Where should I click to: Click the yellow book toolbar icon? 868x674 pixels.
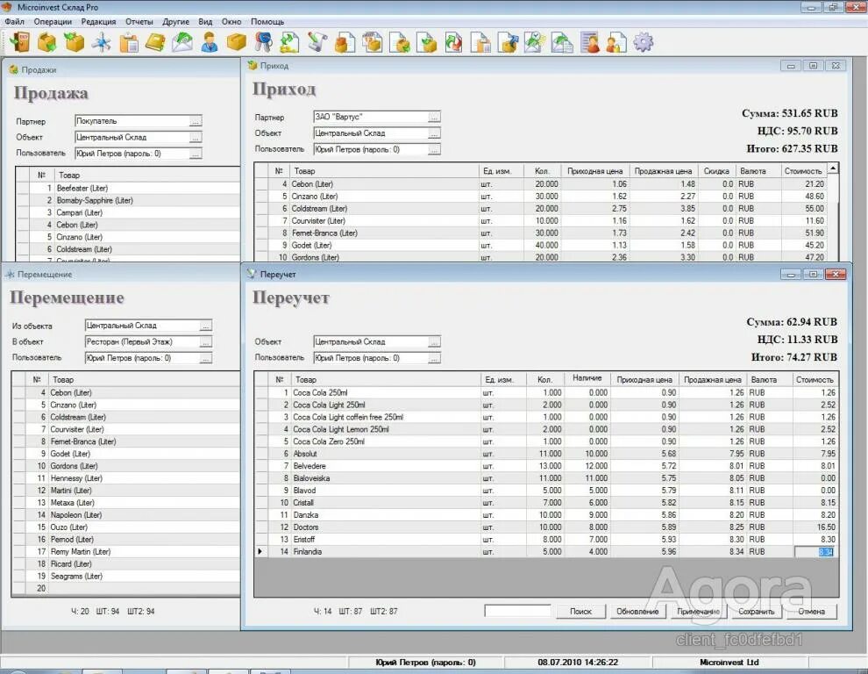coord(155,42)
